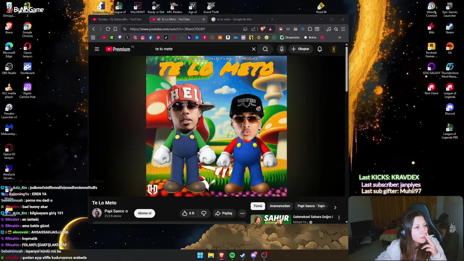Open the Facebook bookmark
The height and width of the screenshot is (261, 464).
coord(151,37)
